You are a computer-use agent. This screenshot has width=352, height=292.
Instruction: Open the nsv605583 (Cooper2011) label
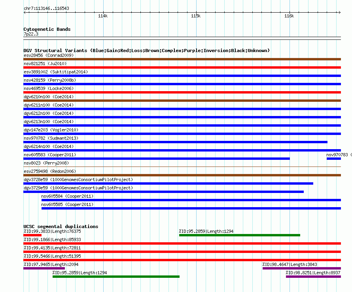pos(50,155)
